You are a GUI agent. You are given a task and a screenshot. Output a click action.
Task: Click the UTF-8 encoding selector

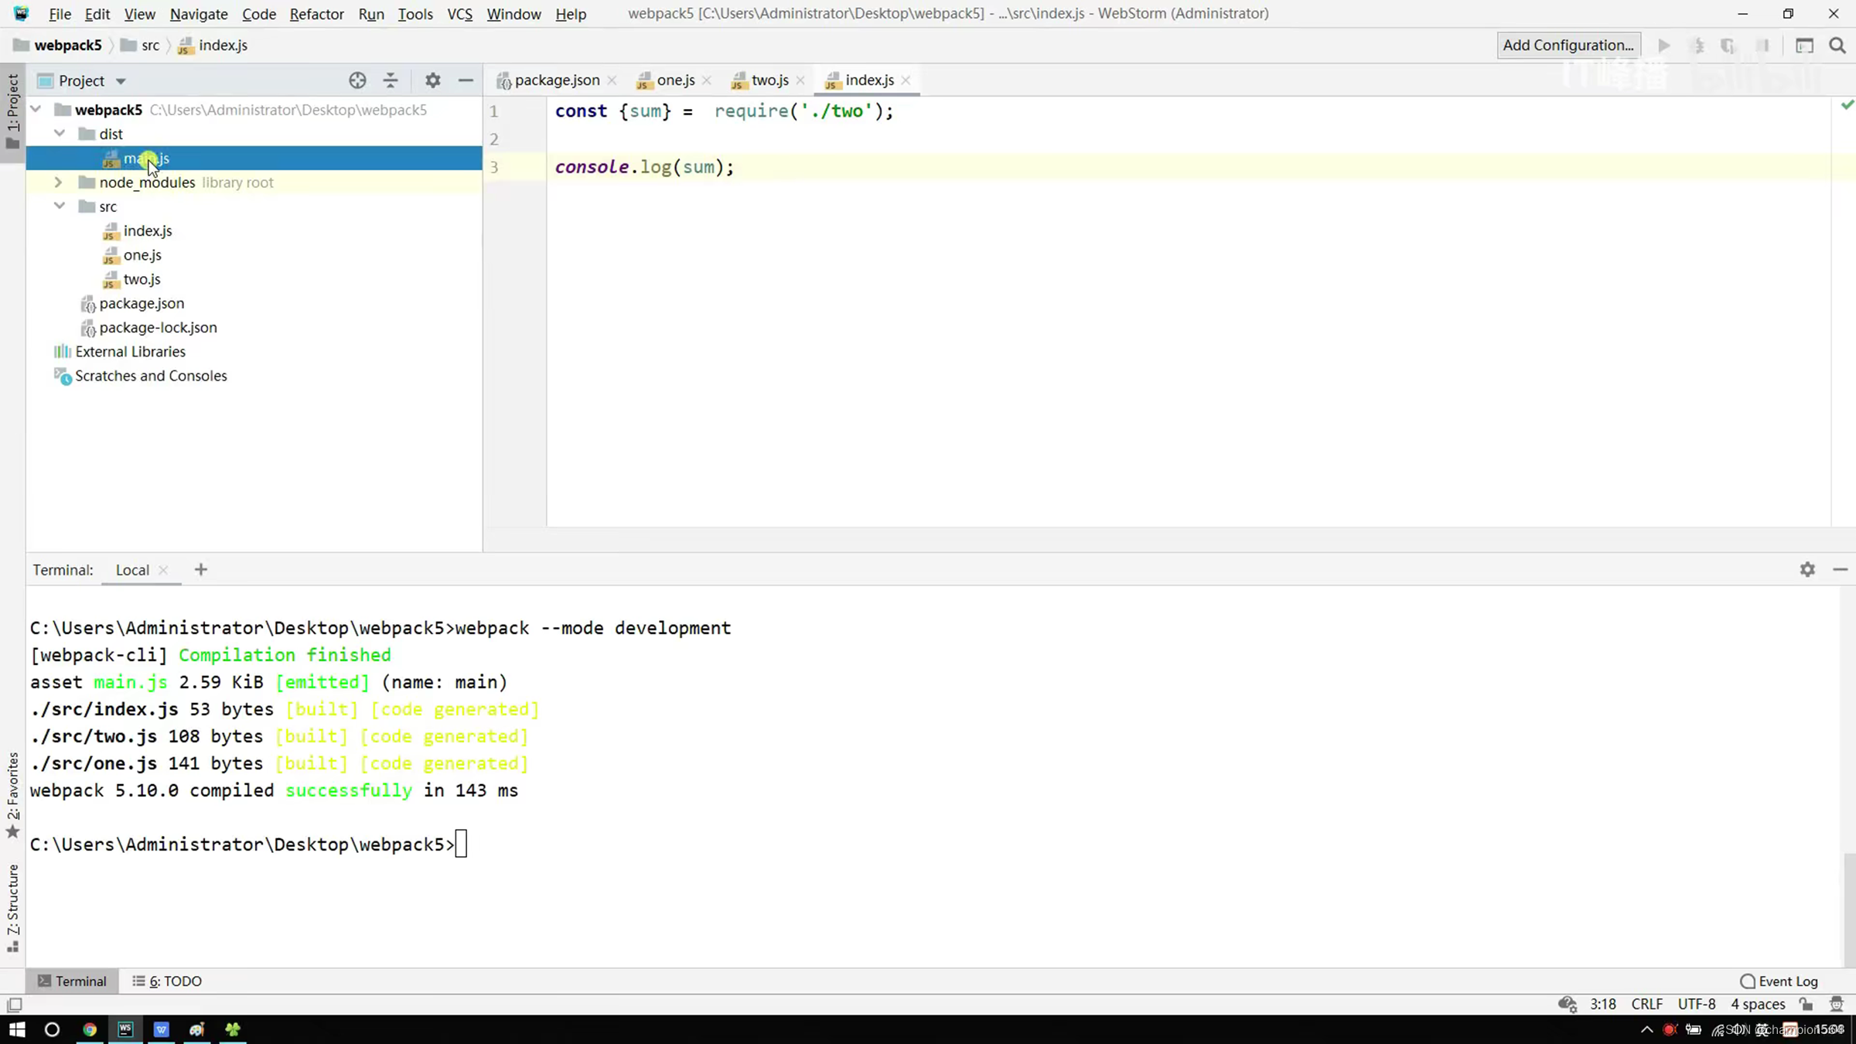tap(1697, 1004)
